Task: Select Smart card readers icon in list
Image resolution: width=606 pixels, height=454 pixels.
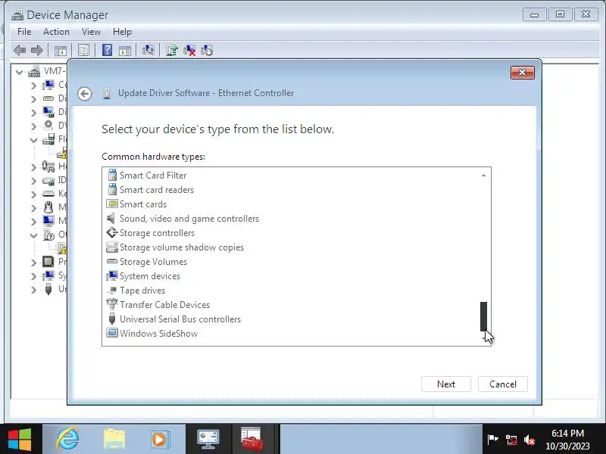Action: (112, 190)
